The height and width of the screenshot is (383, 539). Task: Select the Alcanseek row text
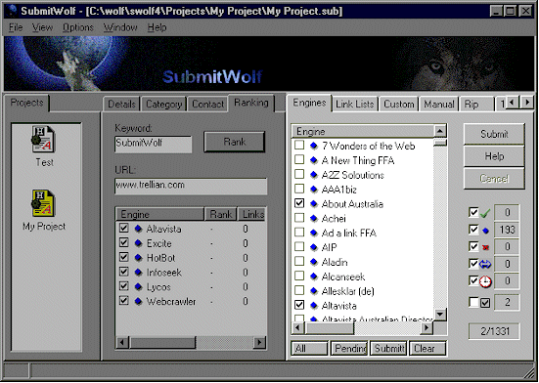pos(343,277)
